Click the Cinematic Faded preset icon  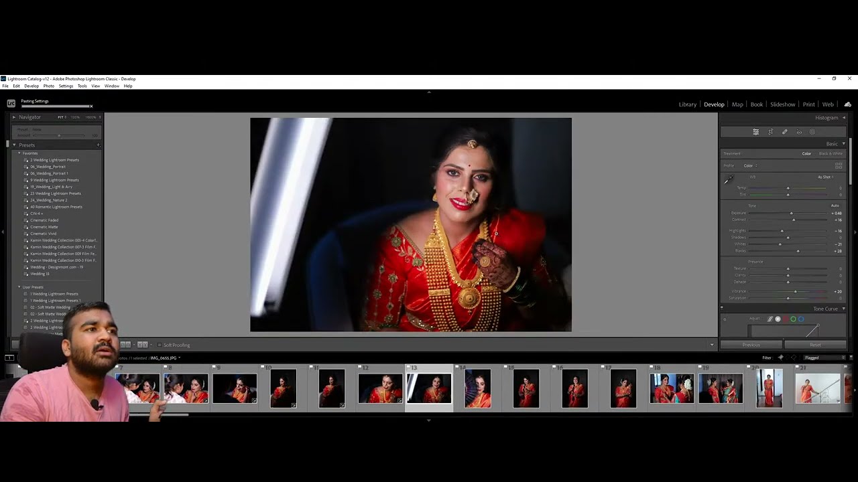click(26, 220)
